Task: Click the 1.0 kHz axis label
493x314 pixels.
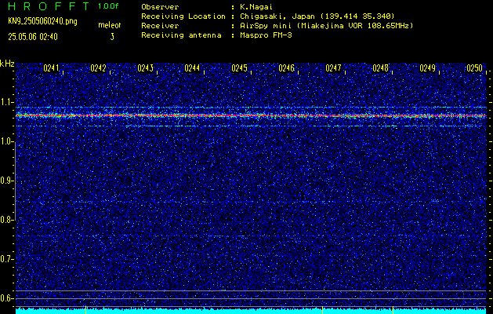Action: coord(8,141)
